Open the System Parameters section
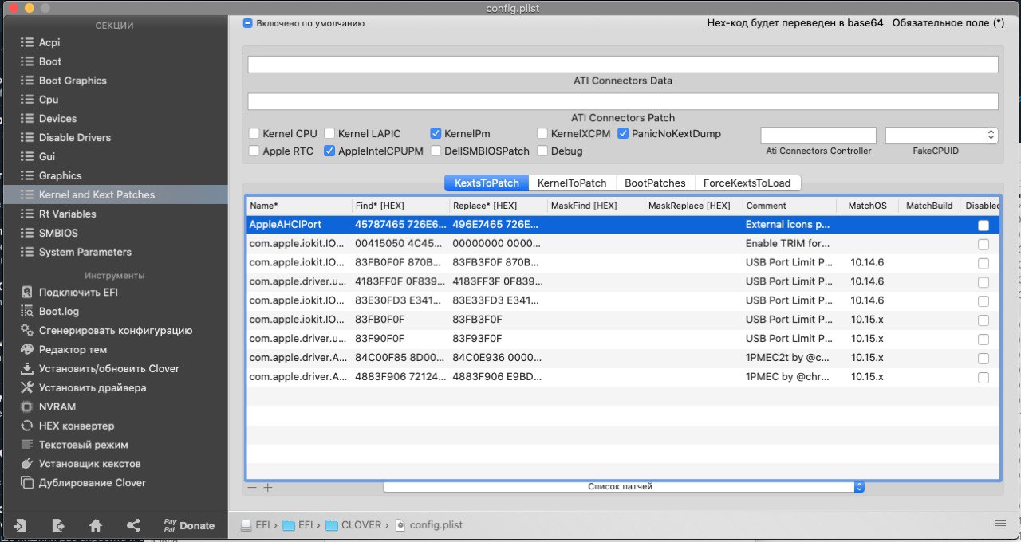Image resolution: width=1021 pixels, height=542 pixels. 85,252
